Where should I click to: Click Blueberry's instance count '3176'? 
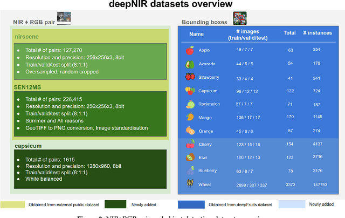pyautogui.click(x=318, y=171)
